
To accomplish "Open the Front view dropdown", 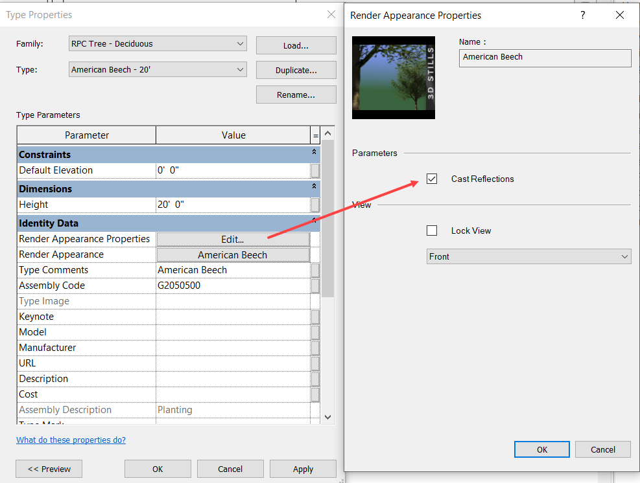I will point(528,256).
